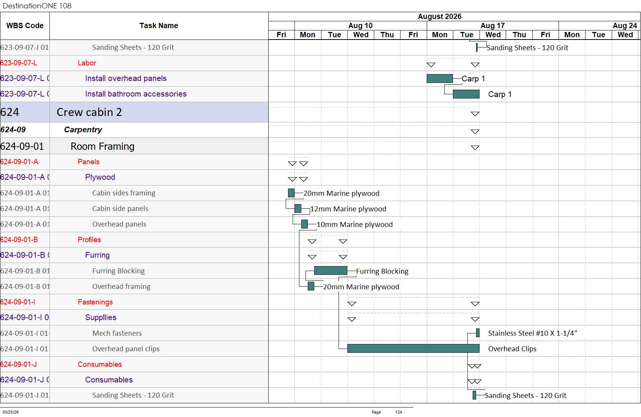Select the Cabin sides framing task bar
Viewport: 641px width, 417px height.
click(291, 193)
